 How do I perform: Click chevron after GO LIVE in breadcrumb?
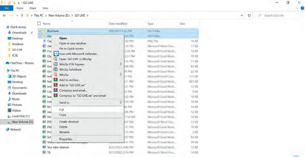pyautogui.click(x=88, y=15)
